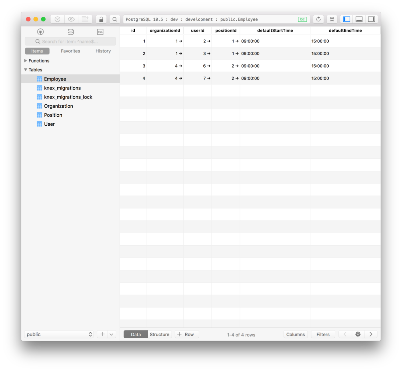Image resolution: width=402 pixels, height=371 pixels.
Task: Sort by the id column header
Action: (x=133, y=30)
